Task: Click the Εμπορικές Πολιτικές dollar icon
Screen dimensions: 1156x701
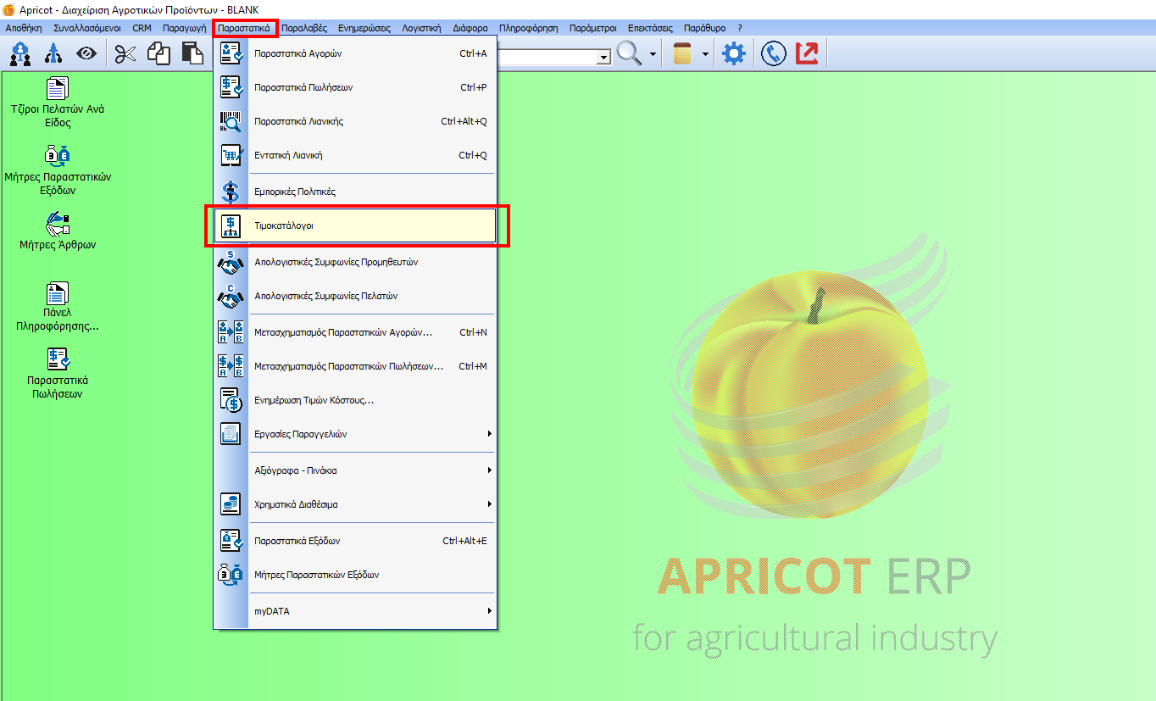Action: (x=231, y=192)
